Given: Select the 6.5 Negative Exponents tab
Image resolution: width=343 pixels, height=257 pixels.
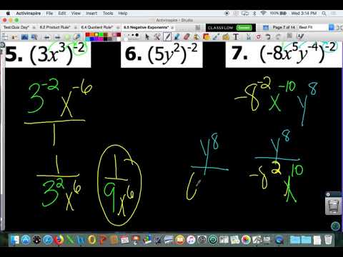Looking at the screenshot, I should click(146, 27).
